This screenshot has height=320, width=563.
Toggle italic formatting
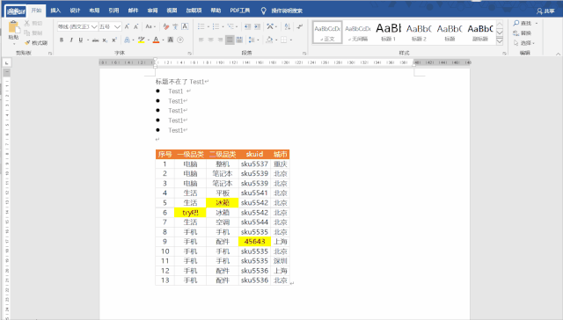pos(71,40)
